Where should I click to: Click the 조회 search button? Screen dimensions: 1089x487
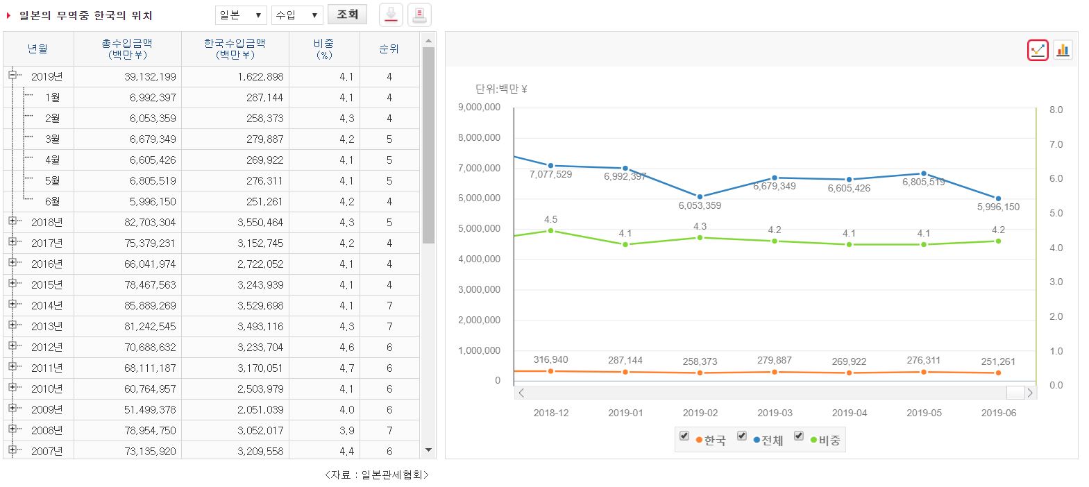(x=347, y=15)
